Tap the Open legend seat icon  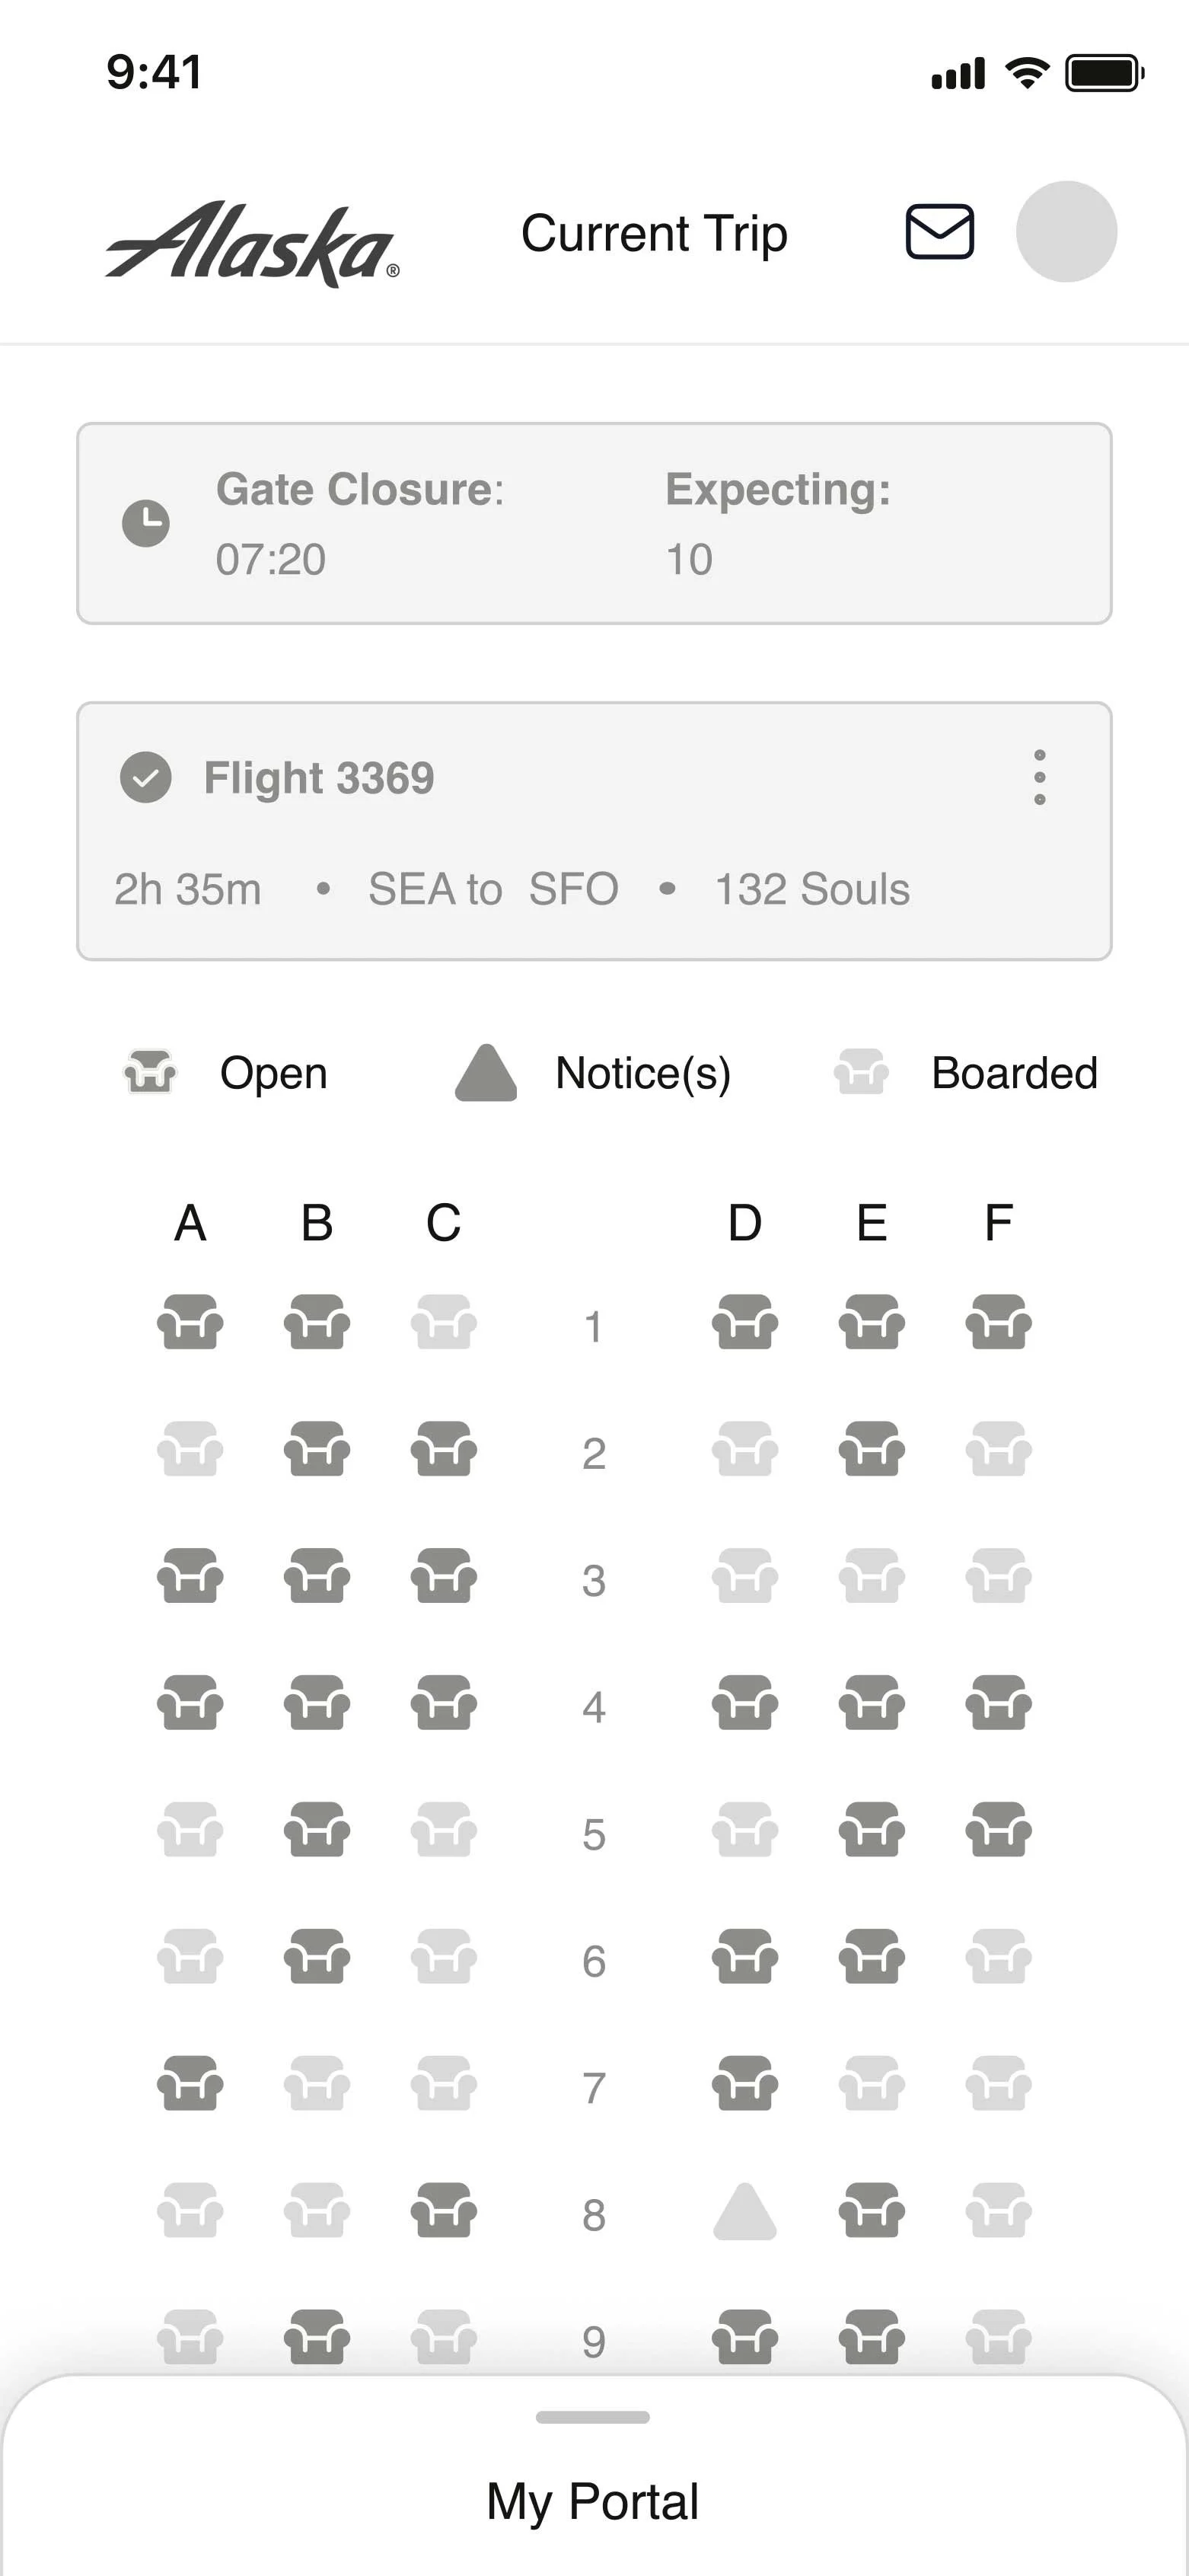click(150, 1072)
